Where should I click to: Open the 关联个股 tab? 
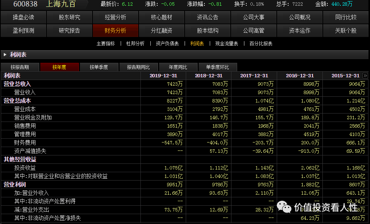point(346,31)
